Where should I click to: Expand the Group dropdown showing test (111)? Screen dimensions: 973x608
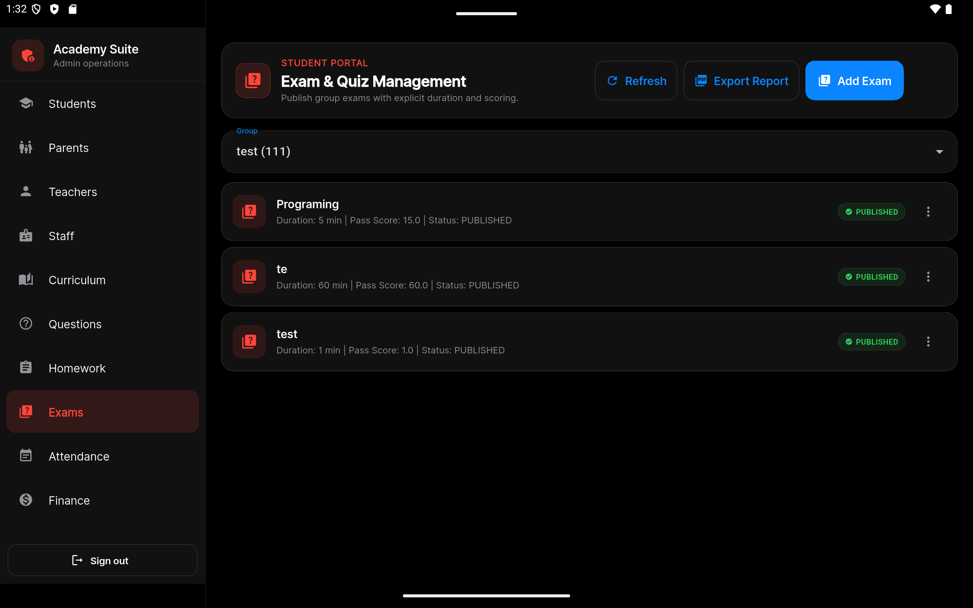(589, 152)
